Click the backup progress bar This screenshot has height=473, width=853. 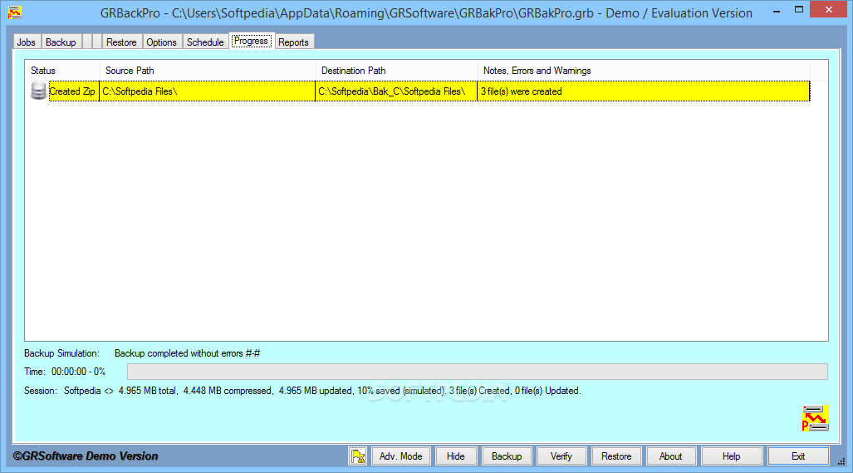tap(478, 372)
